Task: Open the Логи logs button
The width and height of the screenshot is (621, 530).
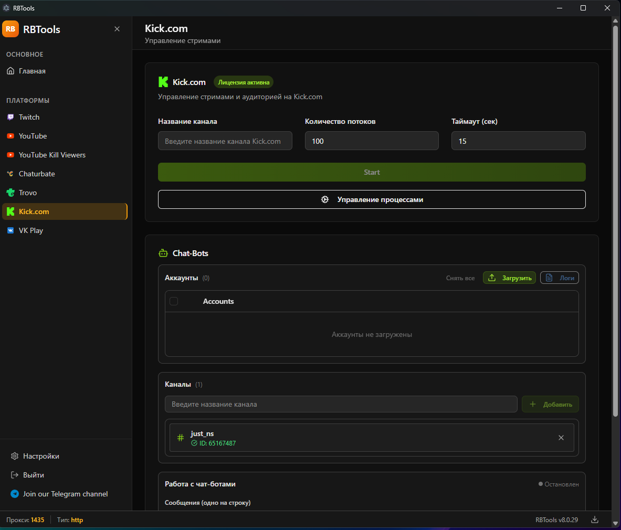Action: pyautogui.click(x=560, y=278)
